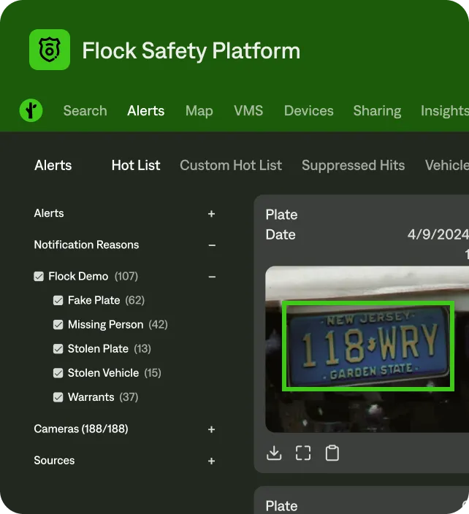
Task: Select the Hot List sub-tab
Action: (x=136, y=165)
